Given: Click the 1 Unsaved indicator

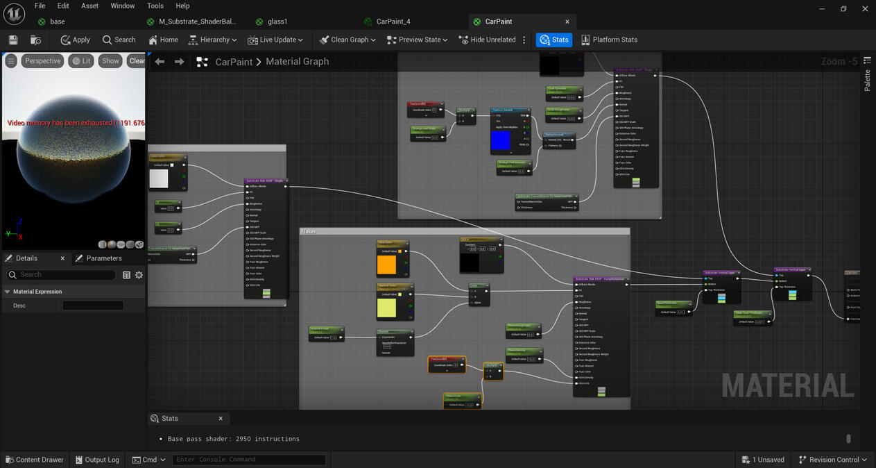Looking at the screenshot, I should [x=763, y=459].
